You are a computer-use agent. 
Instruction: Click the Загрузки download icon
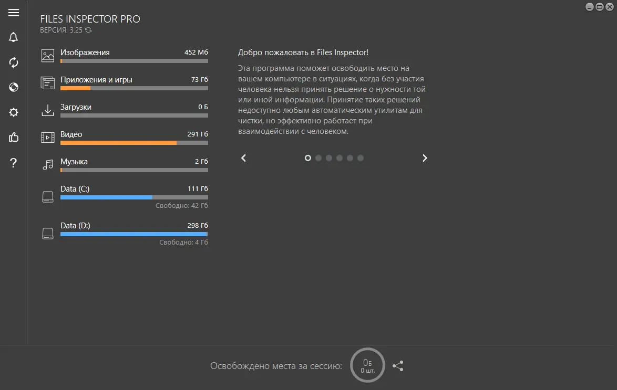point(48,109)
